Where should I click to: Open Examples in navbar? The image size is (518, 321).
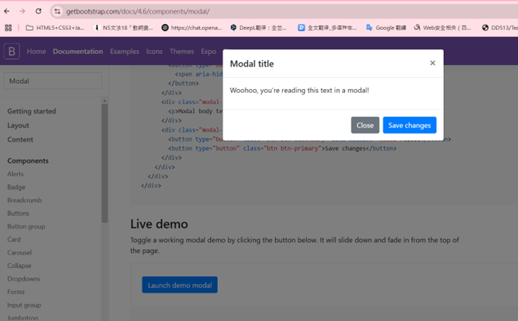coord(124,52)
